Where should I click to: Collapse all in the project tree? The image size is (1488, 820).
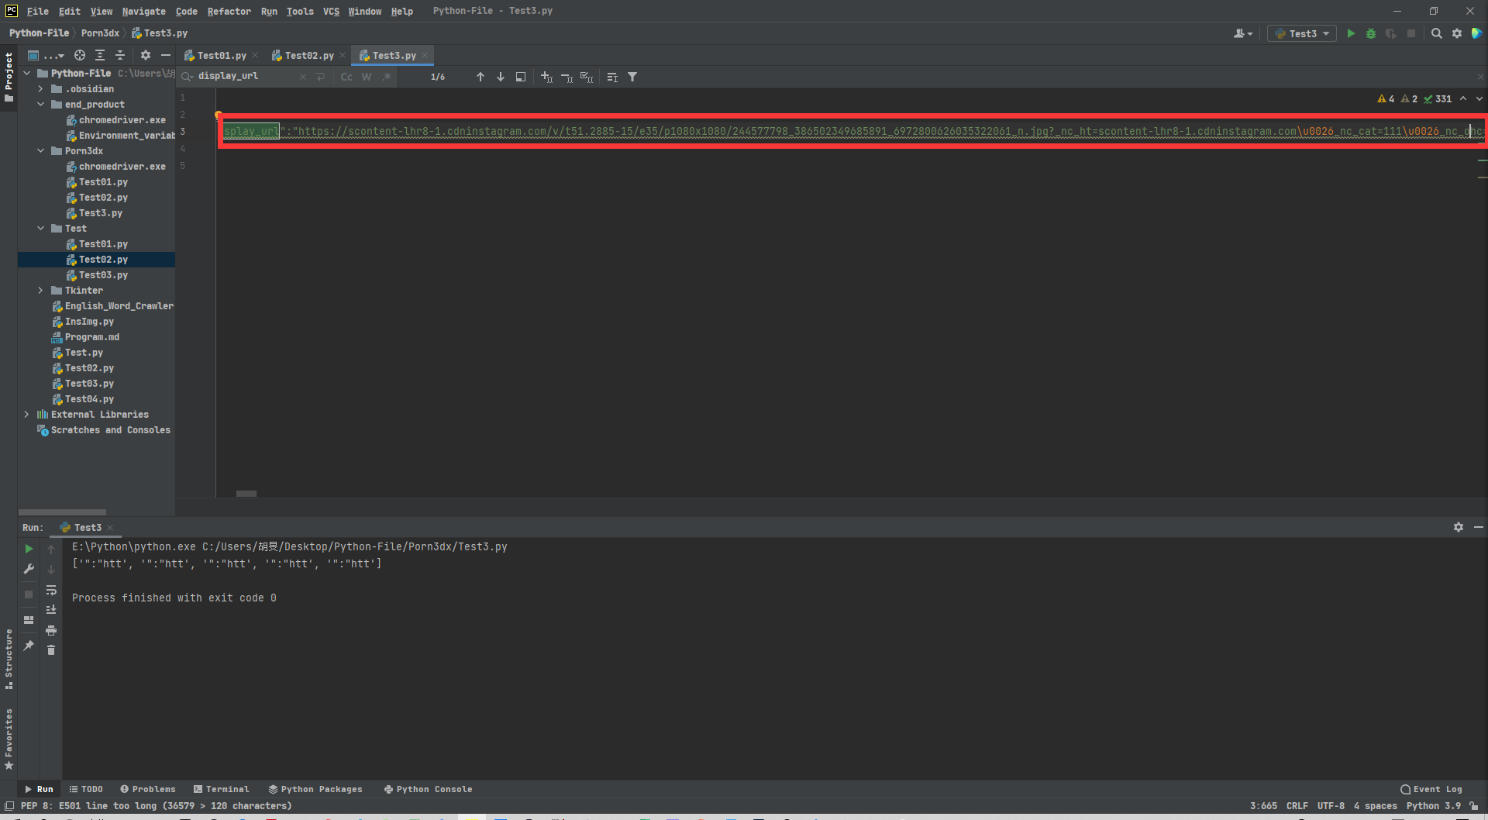pos(120,55)
